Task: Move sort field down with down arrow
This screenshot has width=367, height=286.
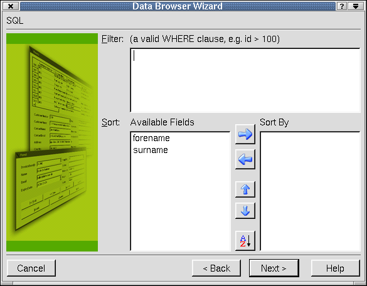Action: pos(245,211)
